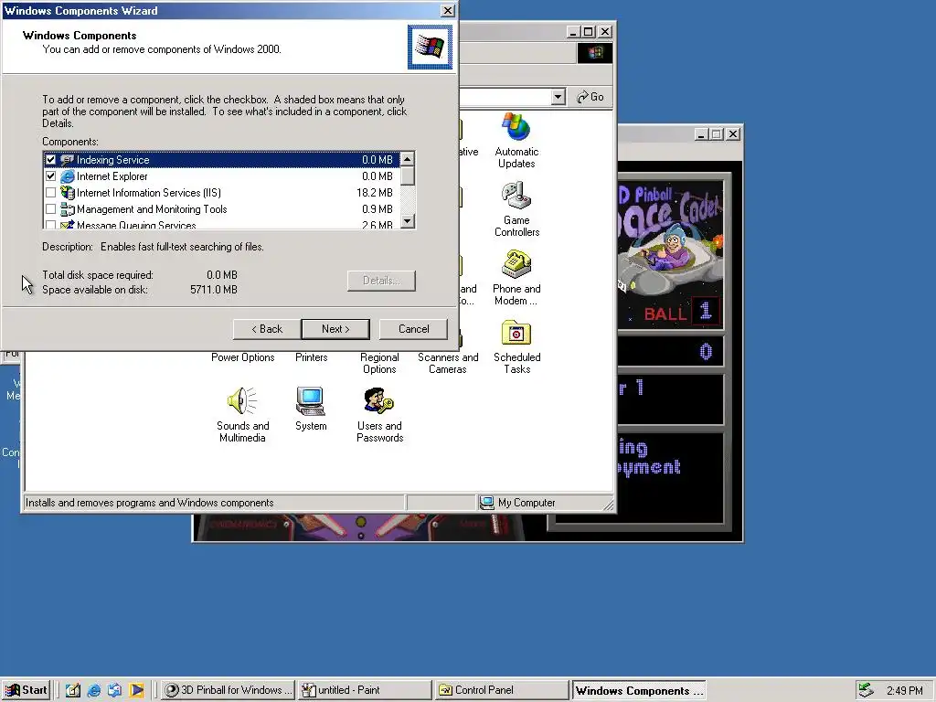936x702 pixels.
Task: Check Management and Monitoring Tools checkbox
Action: coord(51,209)
